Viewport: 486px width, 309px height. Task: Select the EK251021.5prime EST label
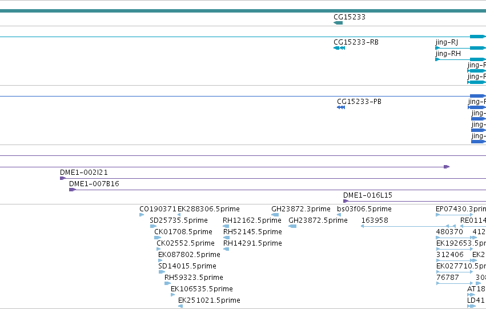pyautogui.click(x=209, y=300)
